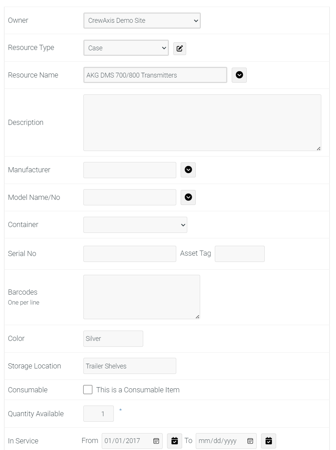Click calendar-check button after In Service To date
336x450 pixels.
(268, 441)
